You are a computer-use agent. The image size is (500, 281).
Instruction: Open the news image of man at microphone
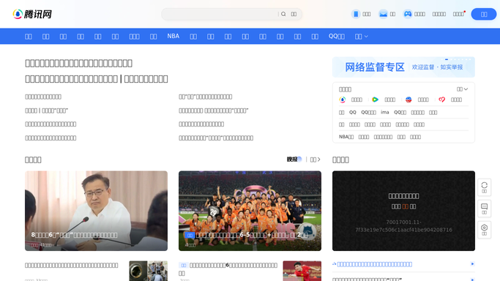[97, 211]
